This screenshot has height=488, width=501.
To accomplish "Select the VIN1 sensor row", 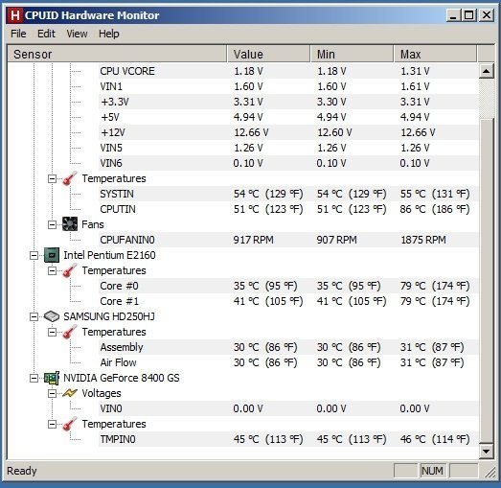I will pos(288,86).
